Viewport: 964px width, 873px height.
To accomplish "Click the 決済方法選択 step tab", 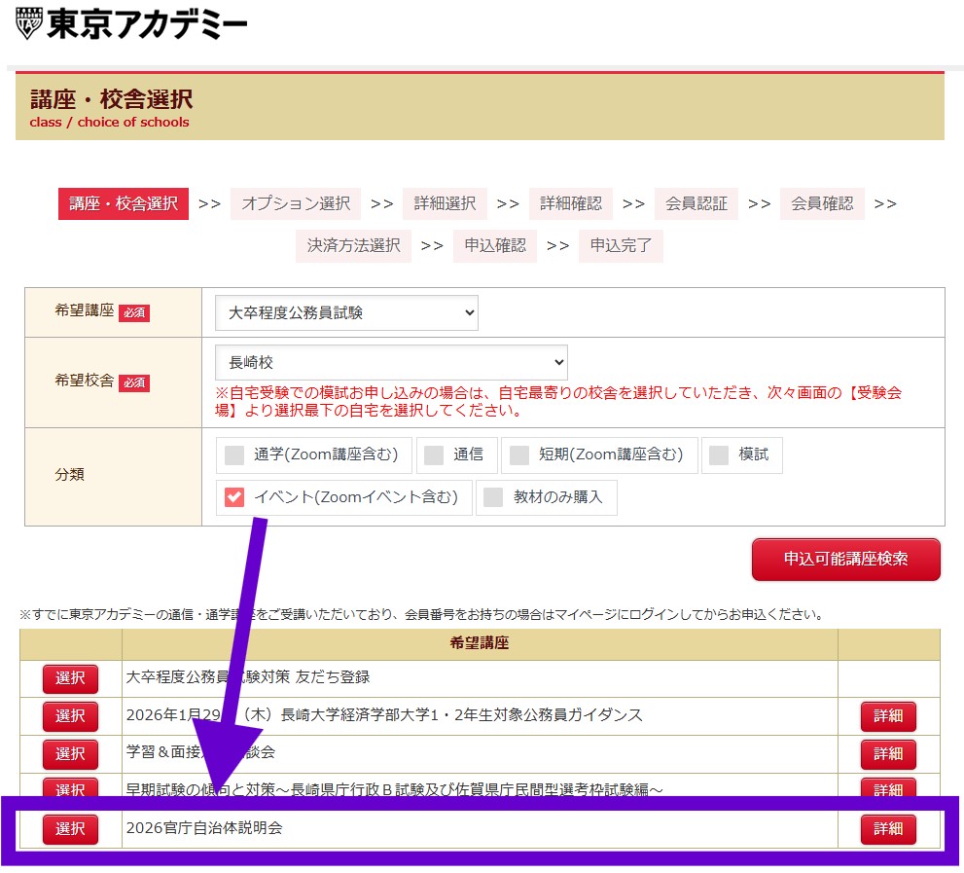I will click(353, 245).
